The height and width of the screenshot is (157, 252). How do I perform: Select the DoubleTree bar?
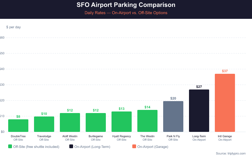(x=18, y=126)
